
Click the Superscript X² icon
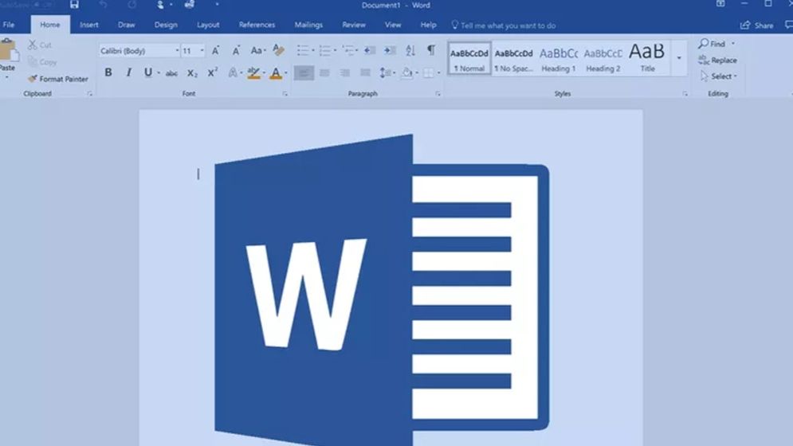(213, 73)
